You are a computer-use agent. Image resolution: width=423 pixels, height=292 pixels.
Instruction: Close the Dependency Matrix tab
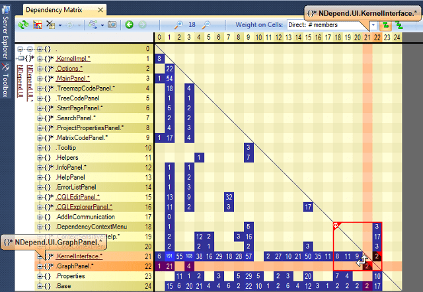click(100, 10)
